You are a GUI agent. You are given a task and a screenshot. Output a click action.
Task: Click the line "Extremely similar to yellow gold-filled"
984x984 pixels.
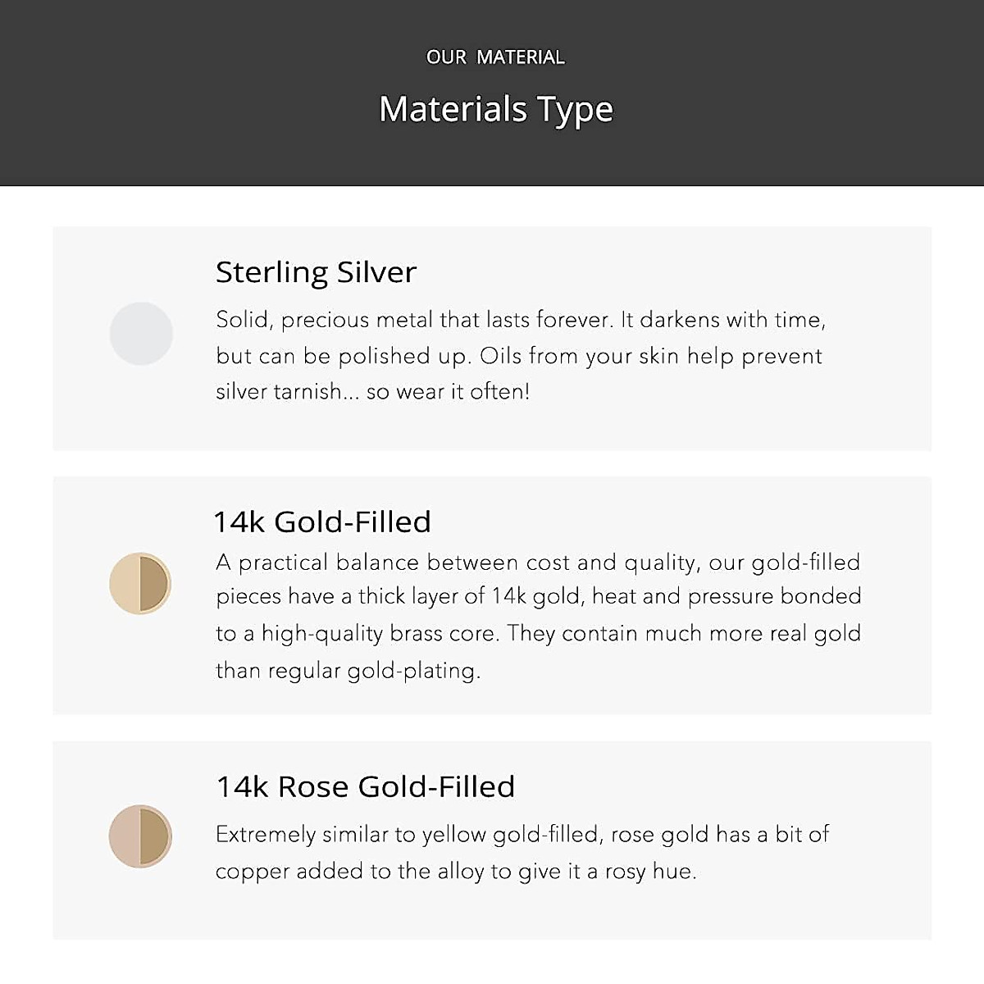tap(522, 835)
